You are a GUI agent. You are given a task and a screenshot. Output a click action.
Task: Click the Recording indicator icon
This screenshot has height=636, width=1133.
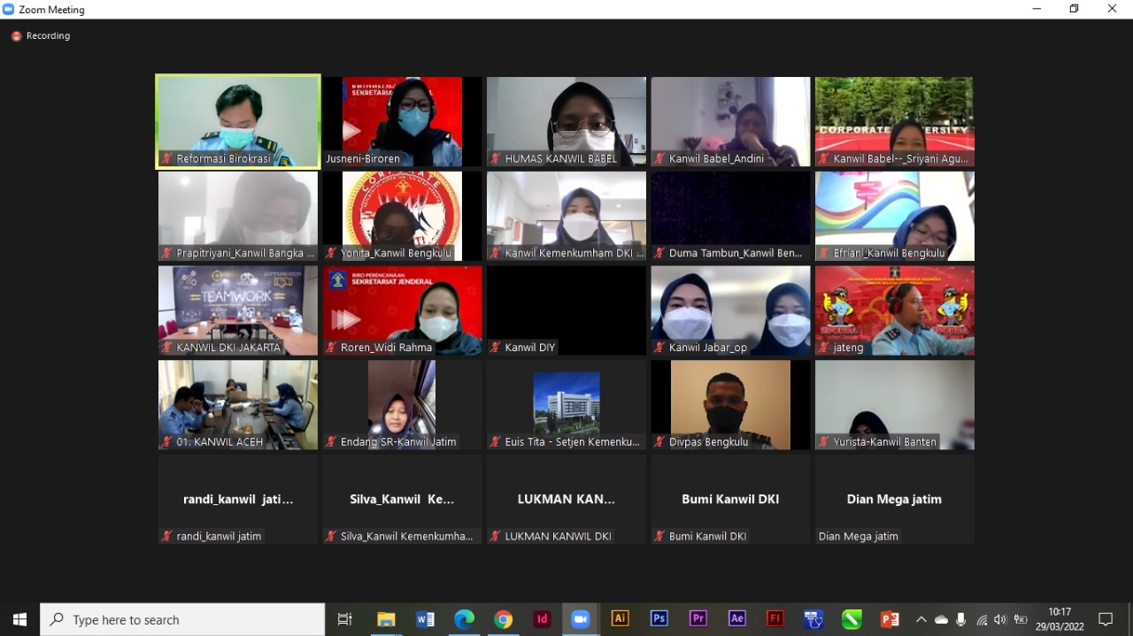tap(16, 36)
